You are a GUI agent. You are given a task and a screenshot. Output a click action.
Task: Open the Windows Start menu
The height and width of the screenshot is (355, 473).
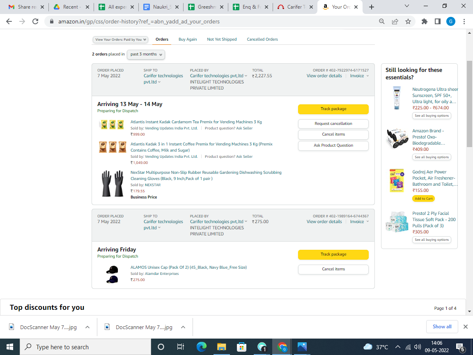[x=10, y=347]
